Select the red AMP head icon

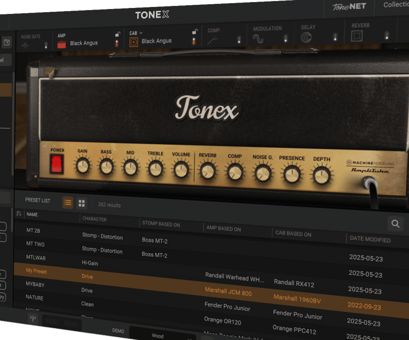coord(62,44)
